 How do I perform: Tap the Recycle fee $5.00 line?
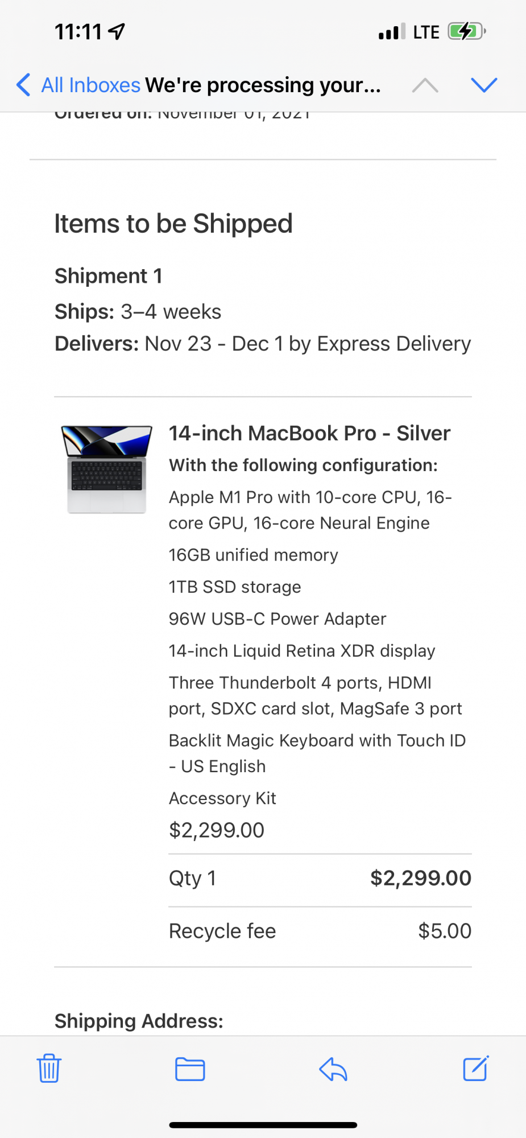(320, 931)
